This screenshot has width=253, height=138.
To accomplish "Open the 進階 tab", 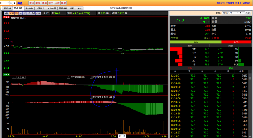I will coord(72,8).
